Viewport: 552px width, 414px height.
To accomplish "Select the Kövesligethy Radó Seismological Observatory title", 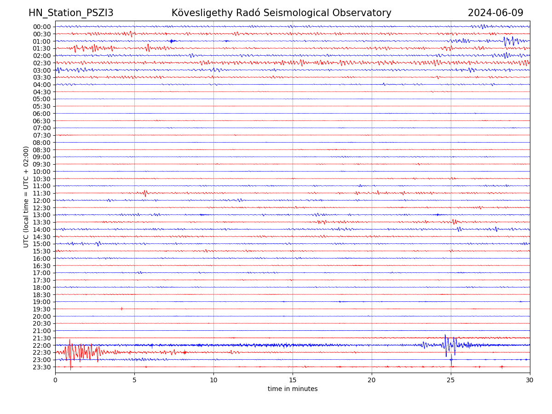I will point(281,13).
